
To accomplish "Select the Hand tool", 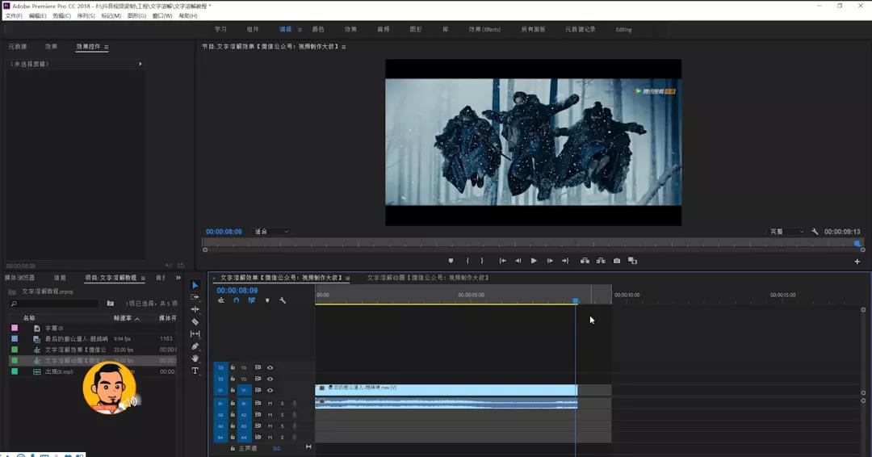I will [195, 358].
